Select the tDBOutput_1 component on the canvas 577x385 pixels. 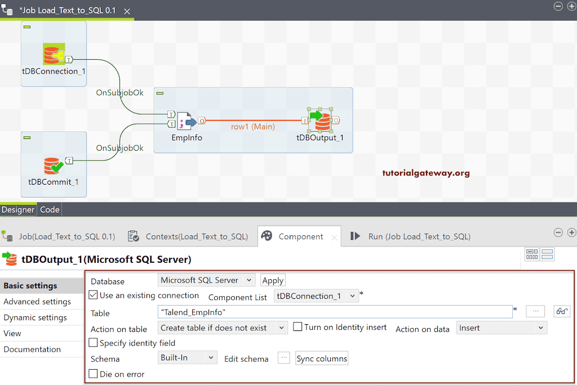320,120
